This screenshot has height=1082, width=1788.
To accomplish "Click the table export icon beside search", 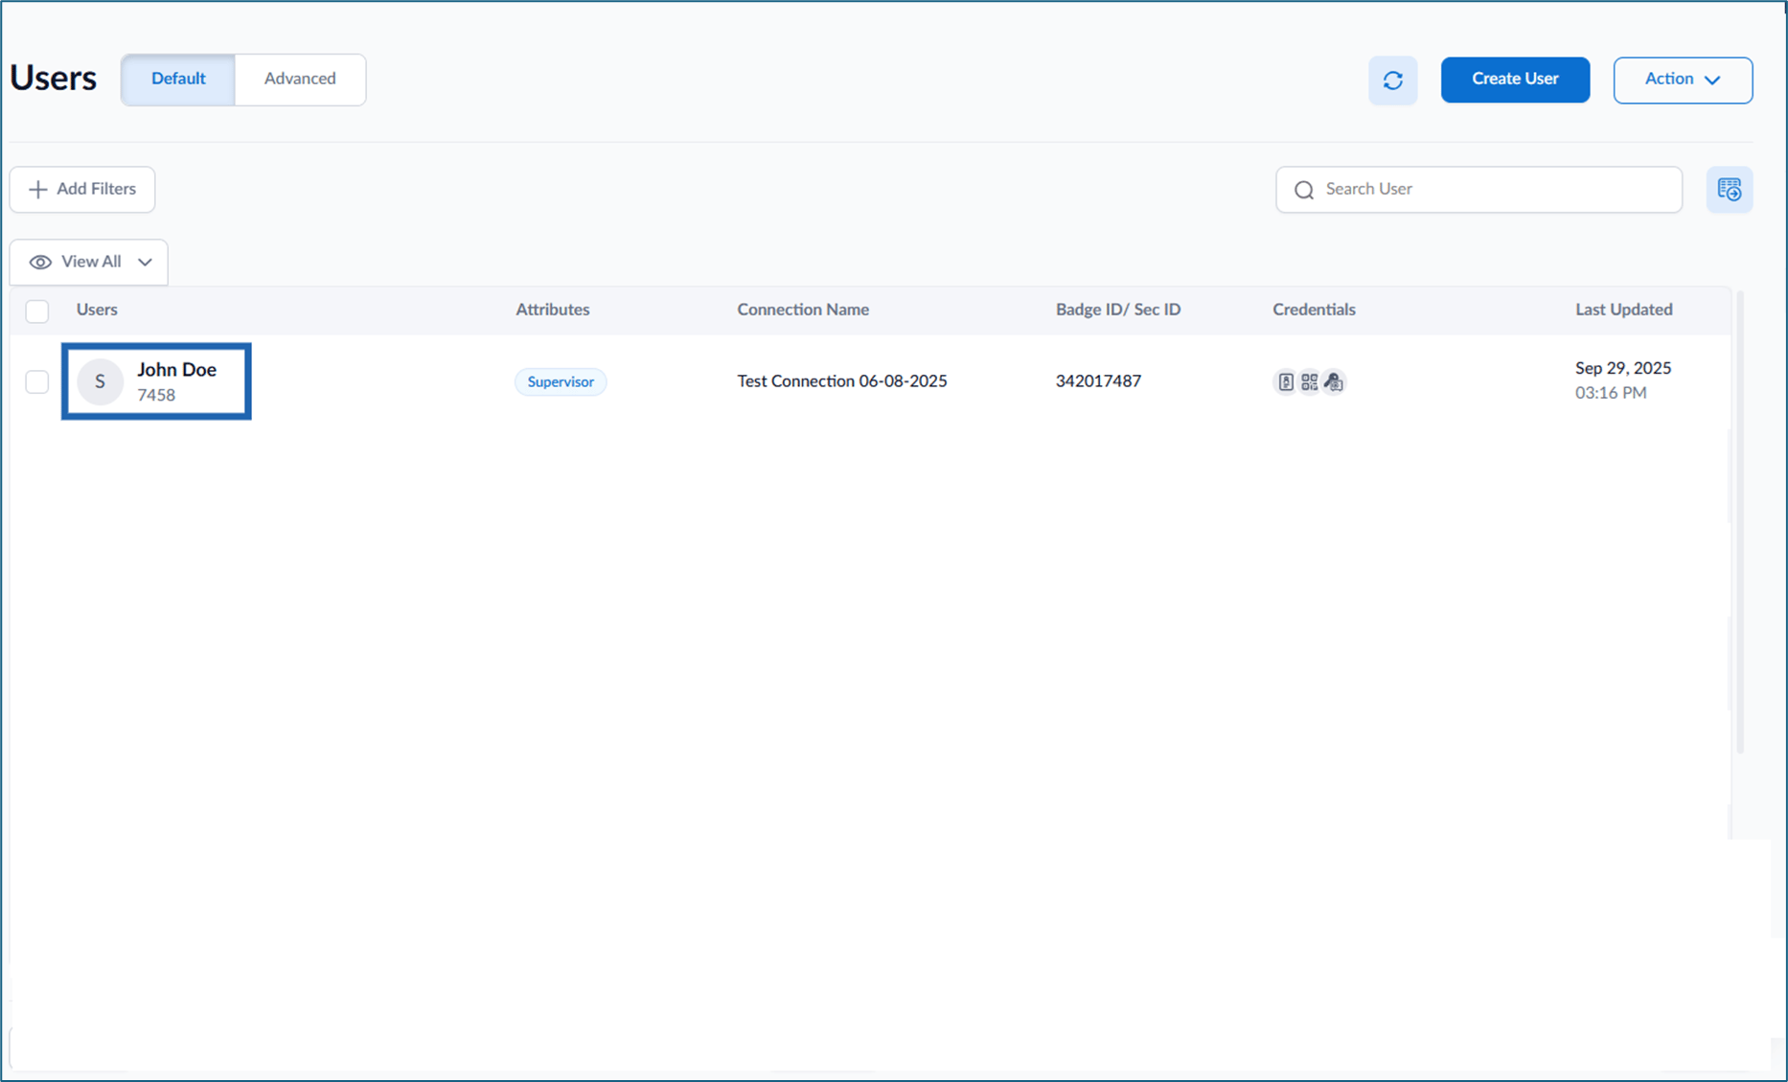I will 1729,190.
